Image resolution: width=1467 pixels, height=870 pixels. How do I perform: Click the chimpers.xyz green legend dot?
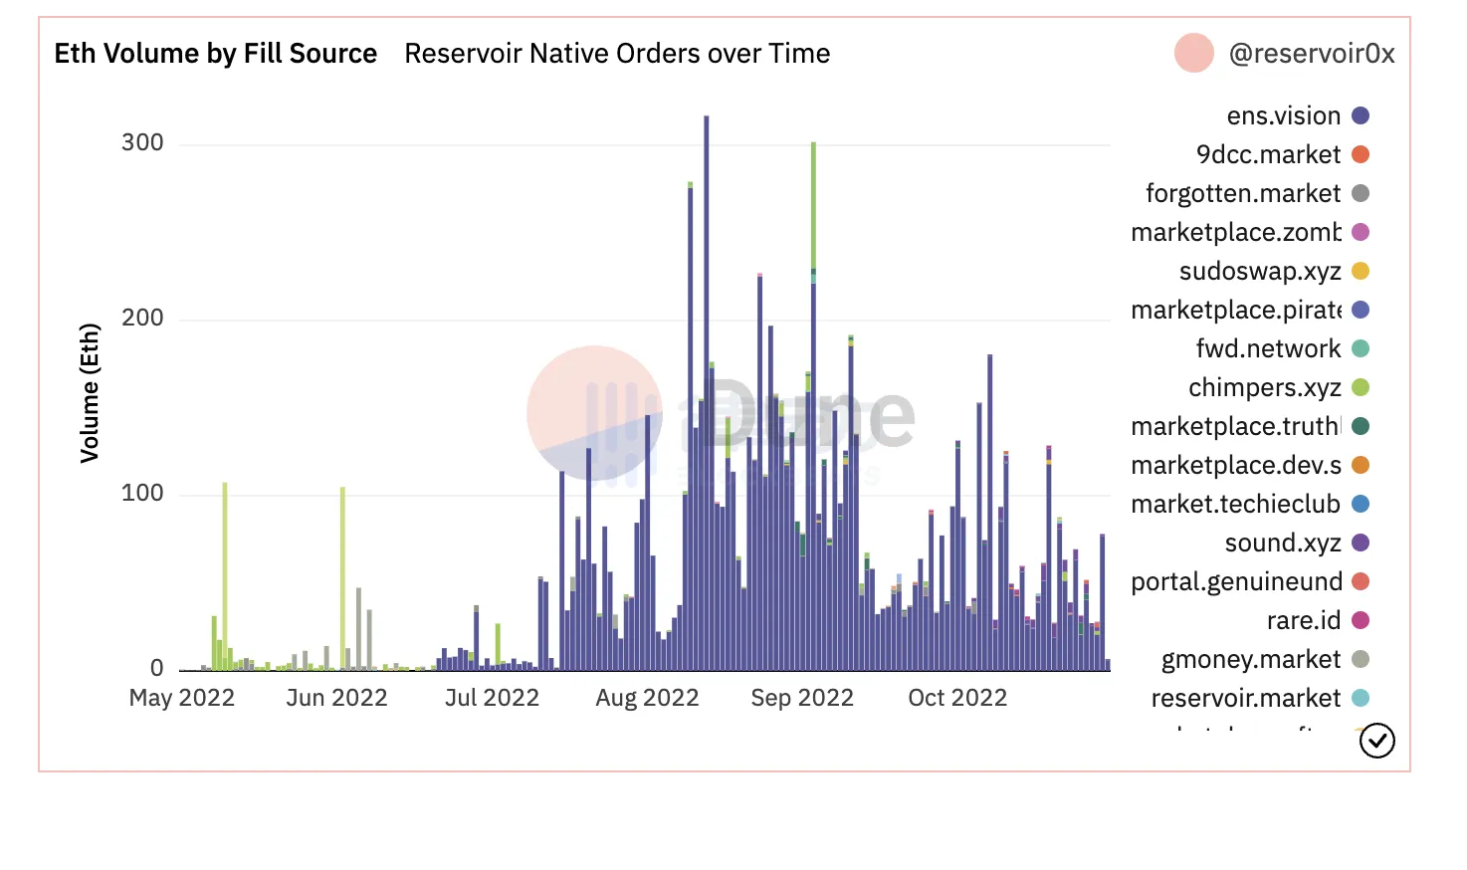(x=1361, y=388)
